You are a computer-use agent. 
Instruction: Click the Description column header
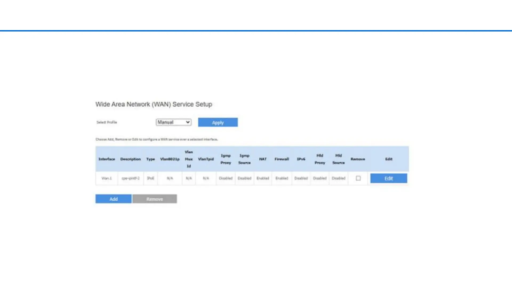[x=130, y=159]
